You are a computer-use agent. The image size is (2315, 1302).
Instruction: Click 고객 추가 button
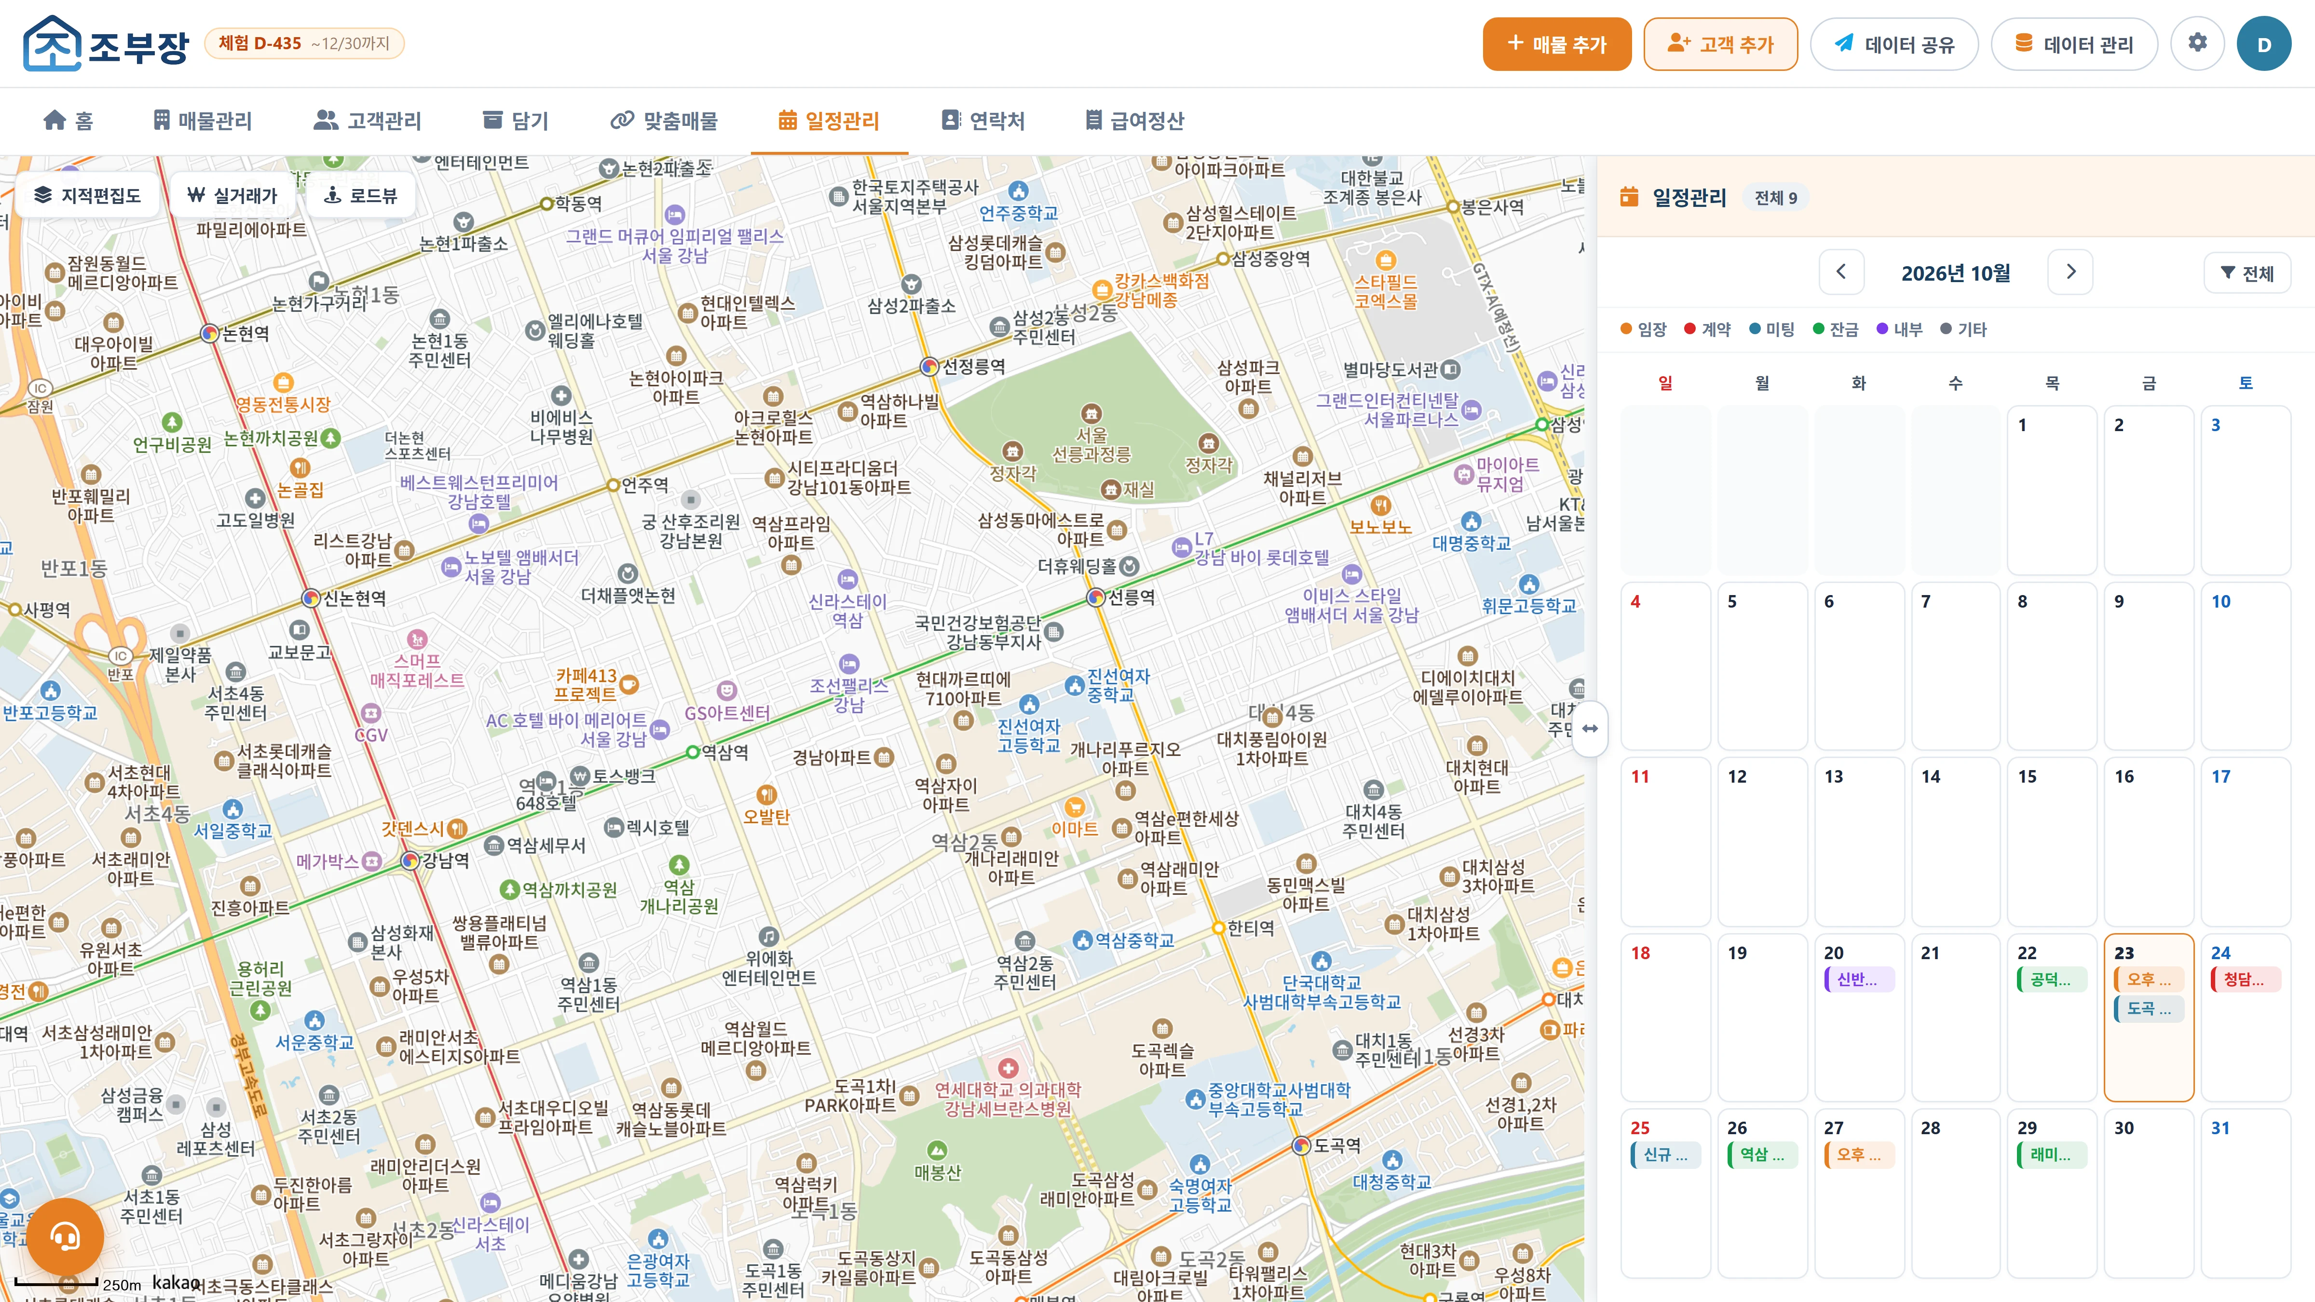pos(1720,44)
